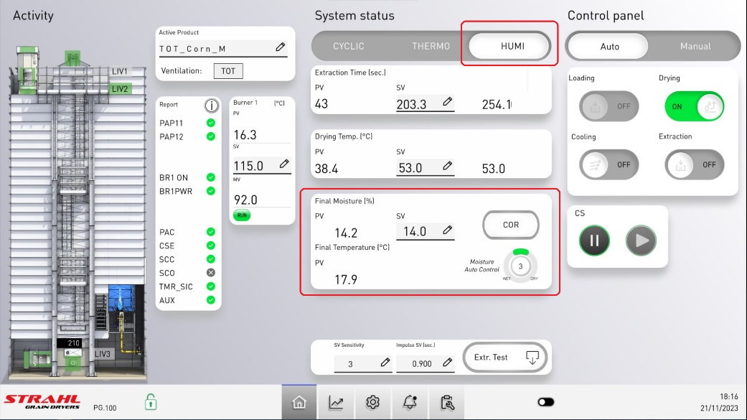Viewport: 747px width, 420px height.
Task: Click the Report info icon
Action: 211,106
